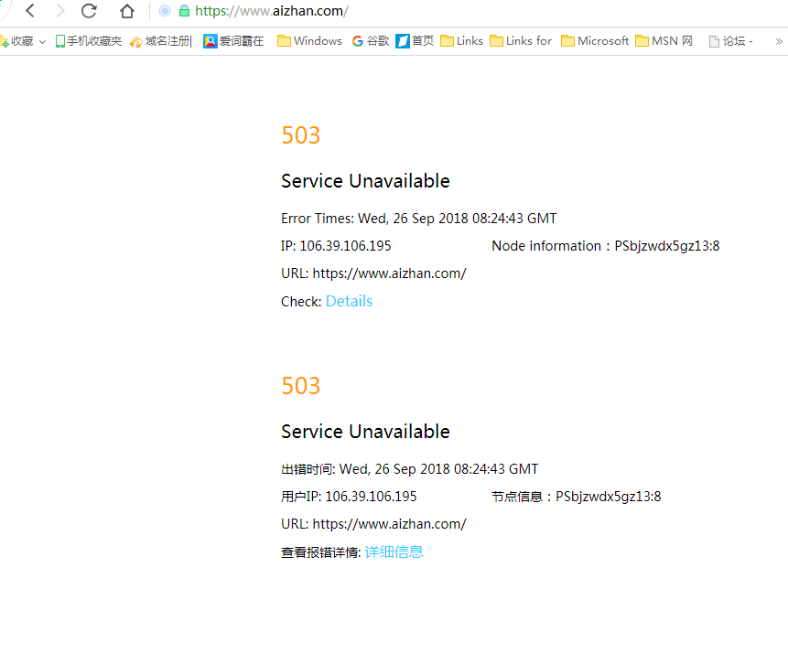Reload the page with the refresh icon
This screenshot has height=664, width=788.
pyautogui.click(x=89, y=11)
